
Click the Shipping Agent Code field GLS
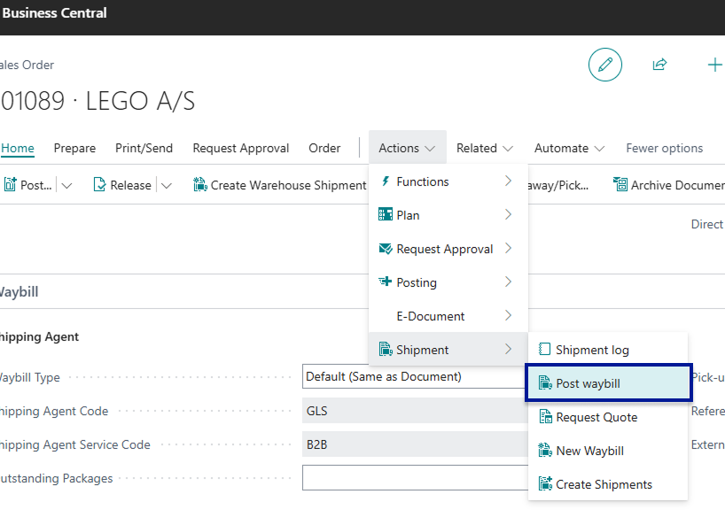coord(415,411)
